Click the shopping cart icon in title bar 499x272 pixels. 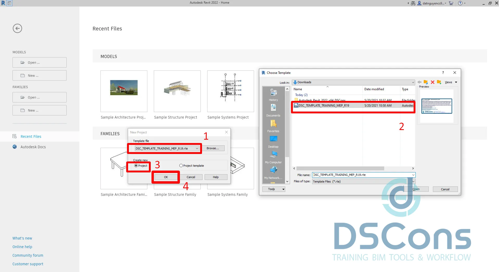click(451, 3)
